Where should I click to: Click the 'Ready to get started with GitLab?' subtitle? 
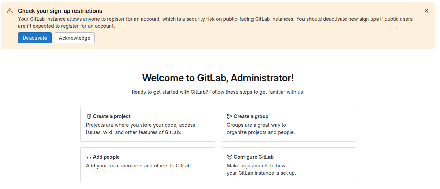[218, 92]
